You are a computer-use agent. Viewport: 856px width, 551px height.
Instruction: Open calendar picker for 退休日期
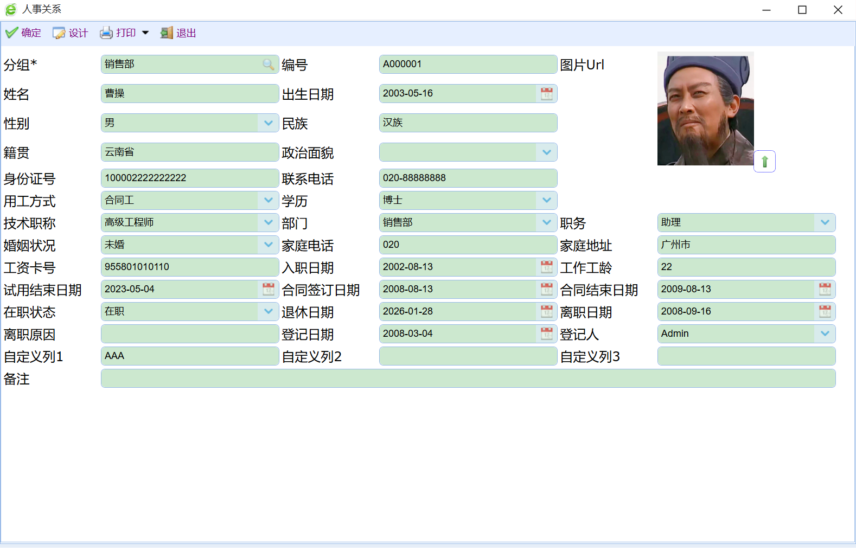546,311
